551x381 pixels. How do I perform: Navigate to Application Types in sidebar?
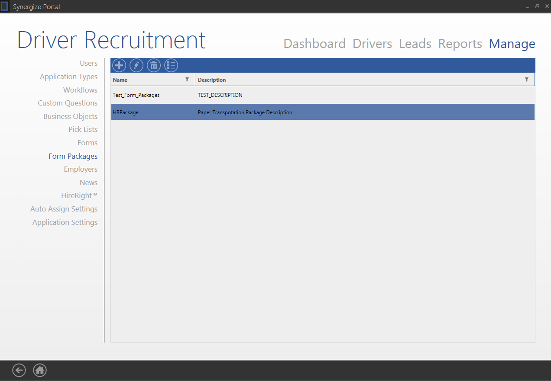[68, 77]
